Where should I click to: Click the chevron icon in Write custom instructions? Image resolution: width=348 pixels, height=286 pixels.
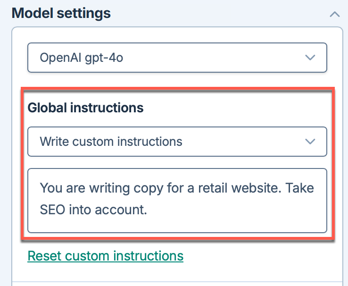pyautogui.click(x=310, y=141)
